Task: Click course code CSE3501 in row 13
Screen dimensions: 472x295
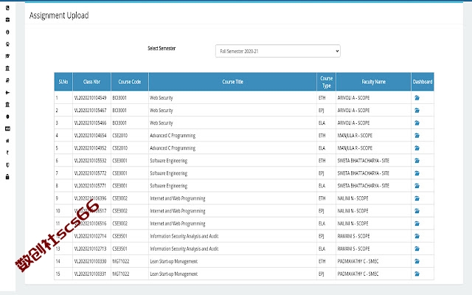Action: pyautogui.click(x=119, y=249)
